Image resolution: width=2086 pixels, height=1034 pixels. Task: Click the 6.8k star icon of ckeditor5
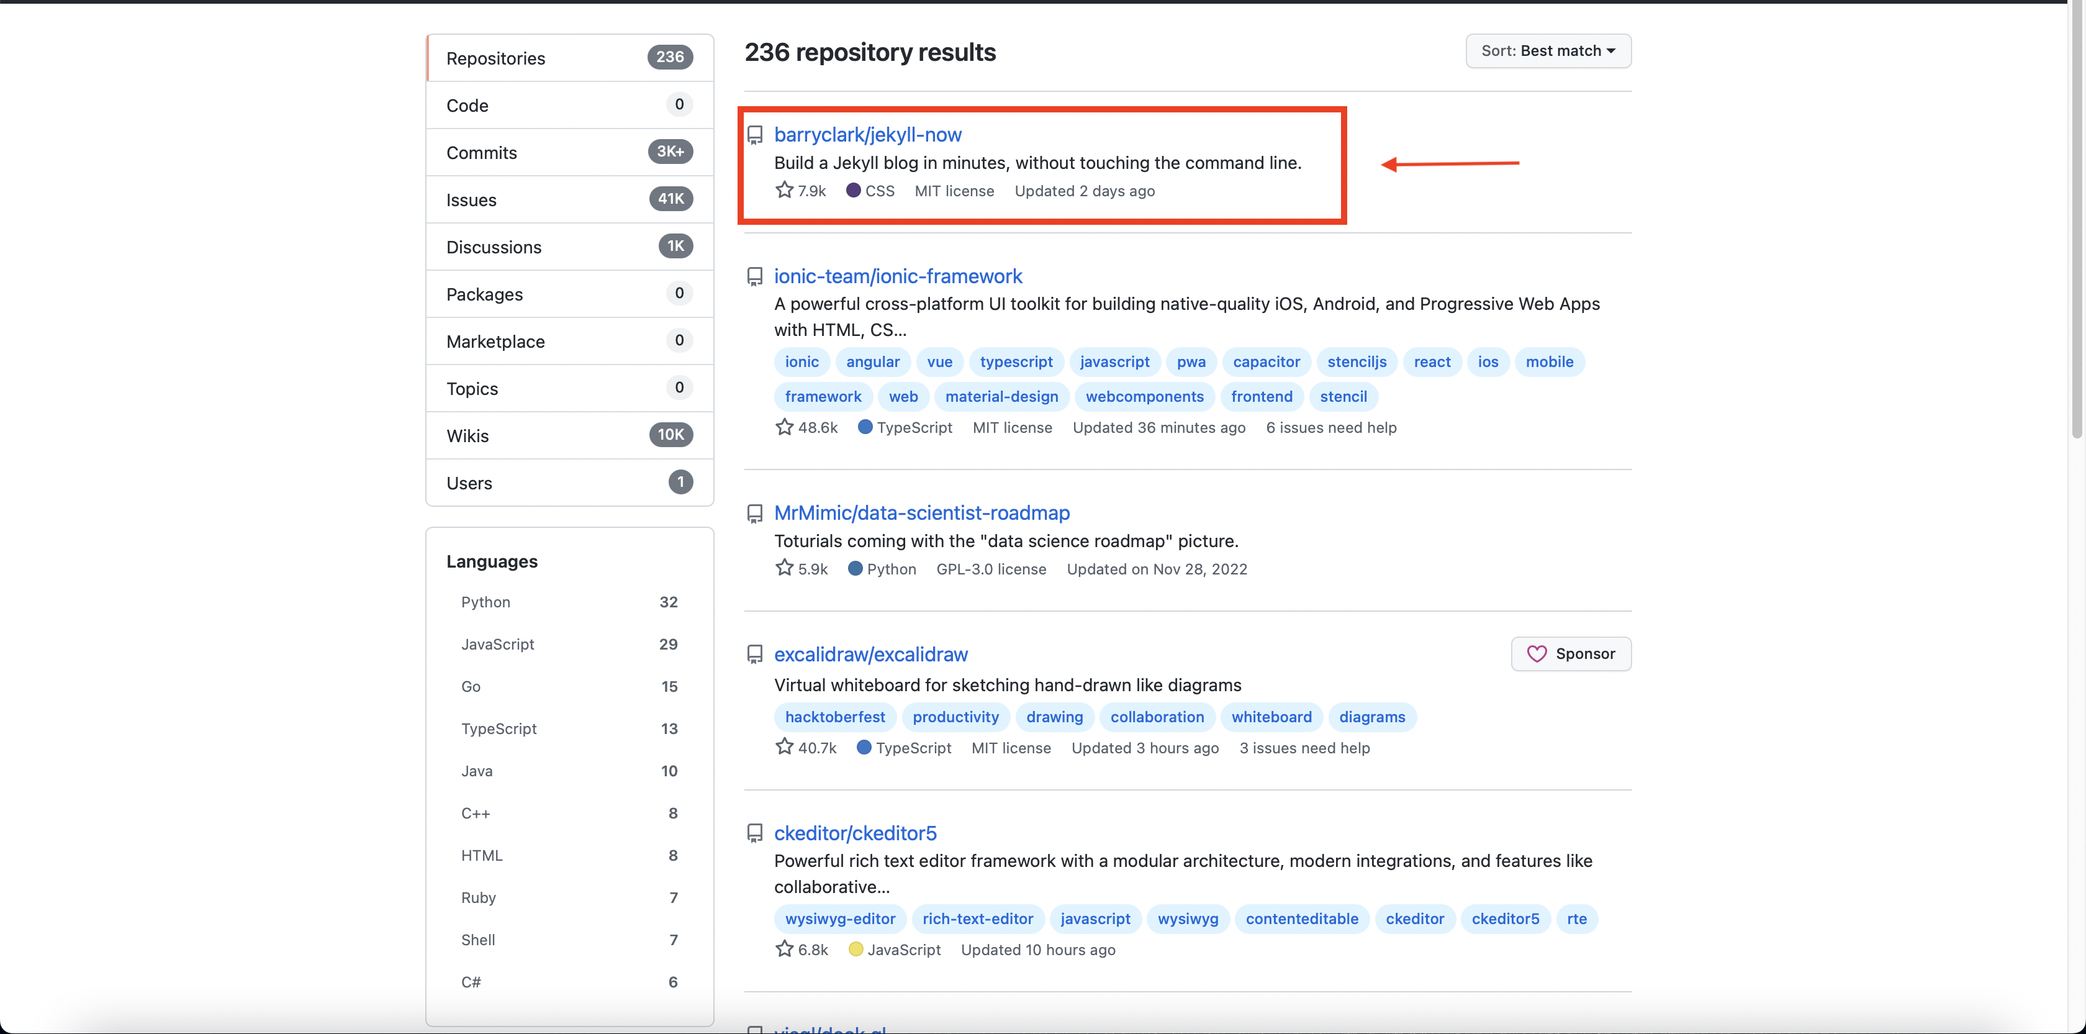pyautogui.click(x=784, y=949)
